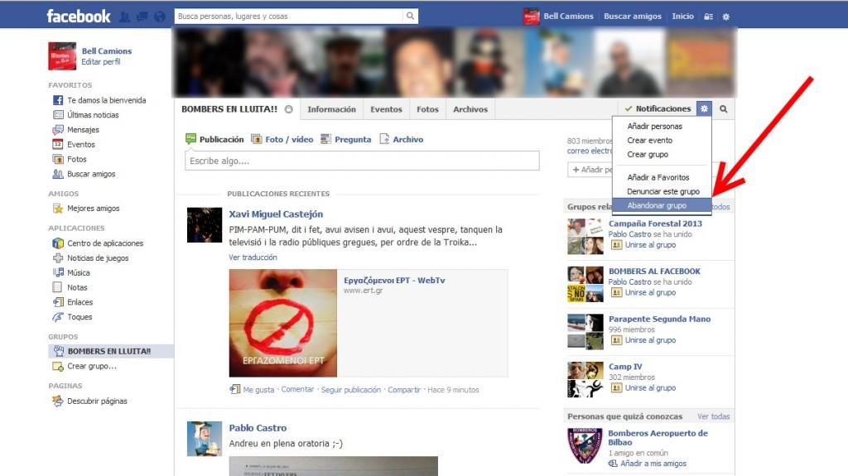Screen dimensions: 848x476
Task: Open the Εργαζόμενοι ΕΡΤ - WebTv link
Action: (x=394, y=280)
